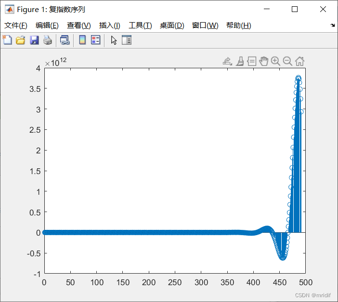Image resolution: width=338 pixels, height=302 pixels.
Task: Open a file with the folder icon
Action: point(21,40)
